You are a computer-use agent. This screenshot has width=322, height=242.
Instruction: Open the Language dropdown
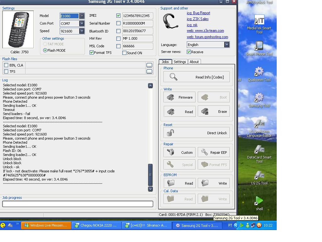(227, 45)
